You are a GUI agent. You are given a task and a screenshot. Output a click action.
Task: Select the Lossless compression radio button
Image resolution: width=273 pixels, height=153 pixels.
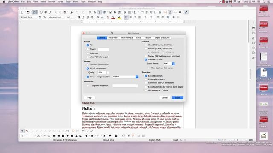(x=88, y=65)
